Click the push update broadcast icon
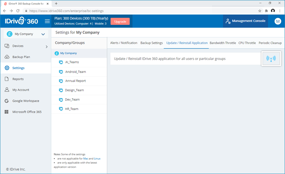Image resolution: width=285 pixels, height=174 pixels. click(271, 59)
